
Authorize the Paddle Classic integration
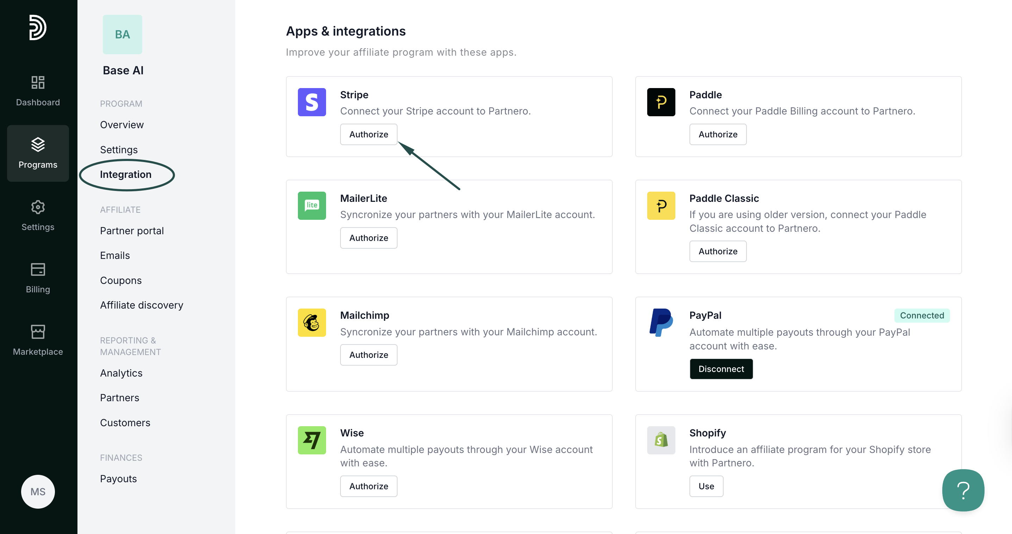[718, 251]
